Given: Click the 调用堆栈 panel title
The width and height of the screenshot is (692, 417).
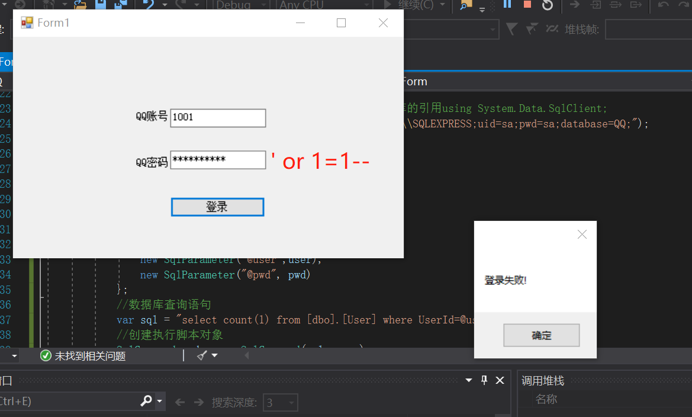Looking at the screenshot, I should (543, 381).
